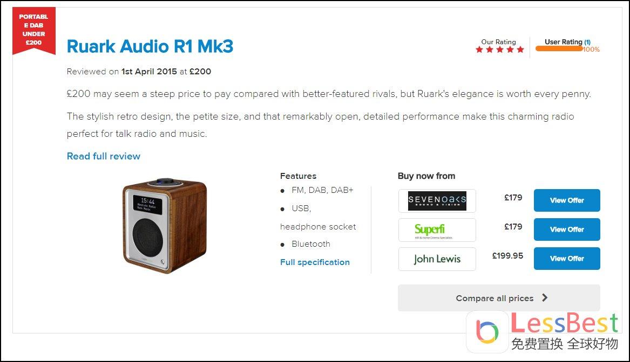630x362 pixels.
Task: Click the Superfi retailer logo
Action: [437, 230]
